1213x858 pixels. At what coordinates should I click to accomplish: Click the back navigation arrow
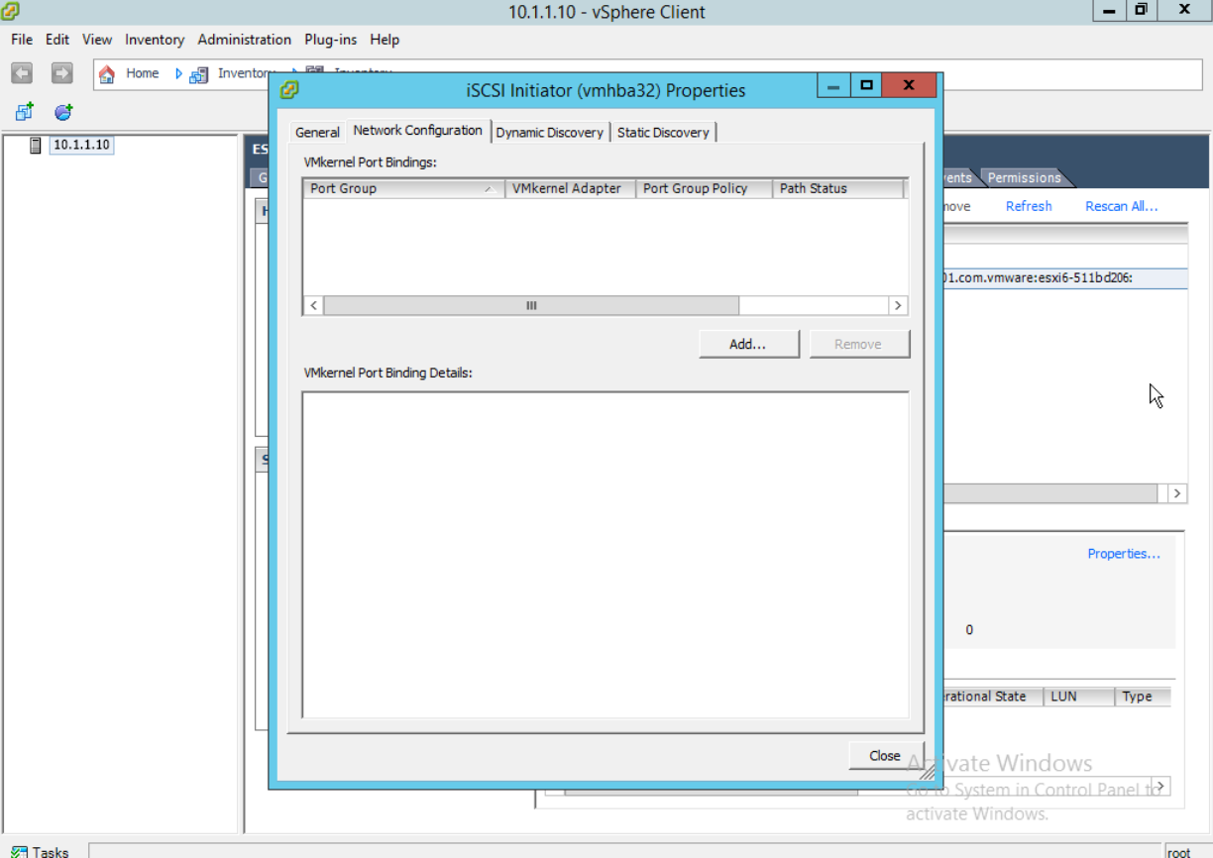(x=21, y=72)
